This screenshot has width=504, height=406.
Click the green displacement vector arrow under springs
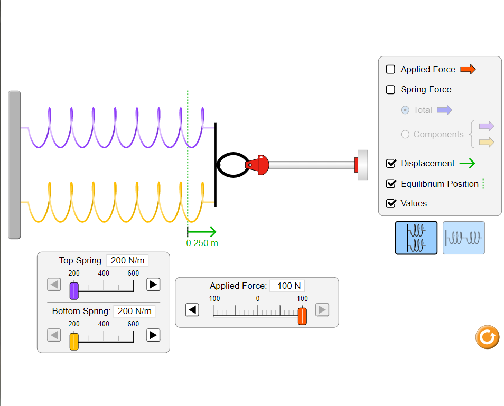tap(202, 232)
